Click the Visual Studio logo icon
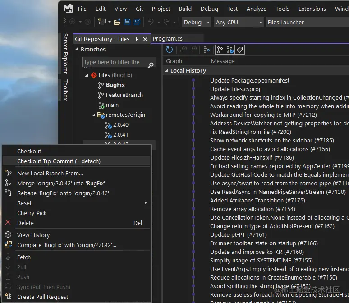349x303 pixels. pos(68,9)
